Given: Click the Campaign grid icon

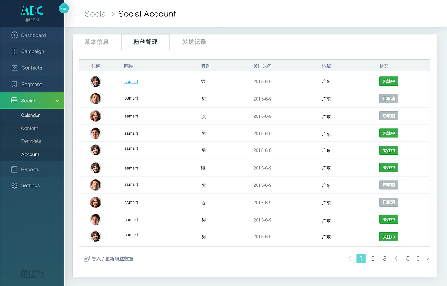Looking at the screenshot, I should [14, 51].
